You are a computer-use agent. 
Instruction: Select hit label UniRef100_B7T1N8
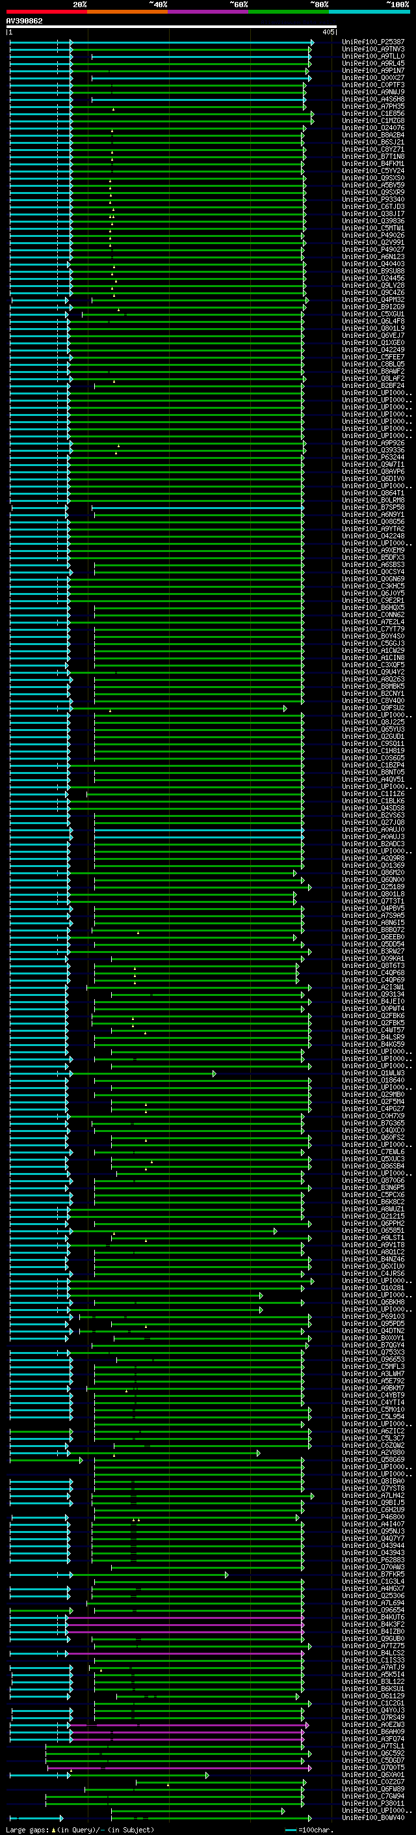pos(373,157)
